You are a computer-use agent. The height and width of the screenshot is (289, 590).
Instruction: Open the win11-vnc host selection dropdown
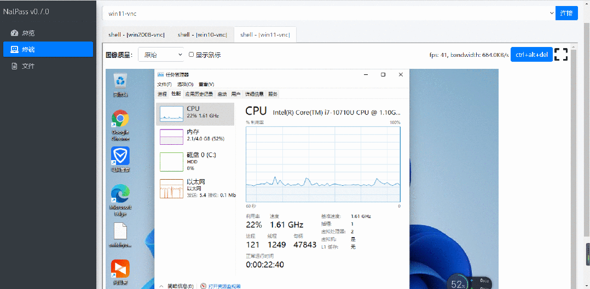[328, 13]
